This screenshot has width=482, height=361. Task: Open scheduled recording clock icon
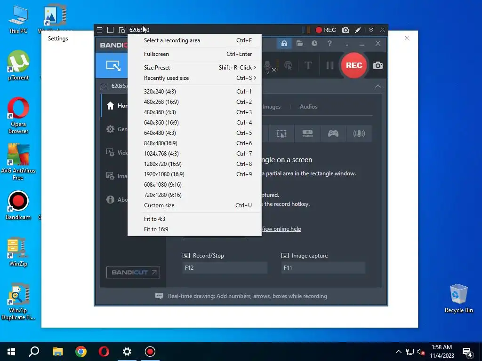314,43
